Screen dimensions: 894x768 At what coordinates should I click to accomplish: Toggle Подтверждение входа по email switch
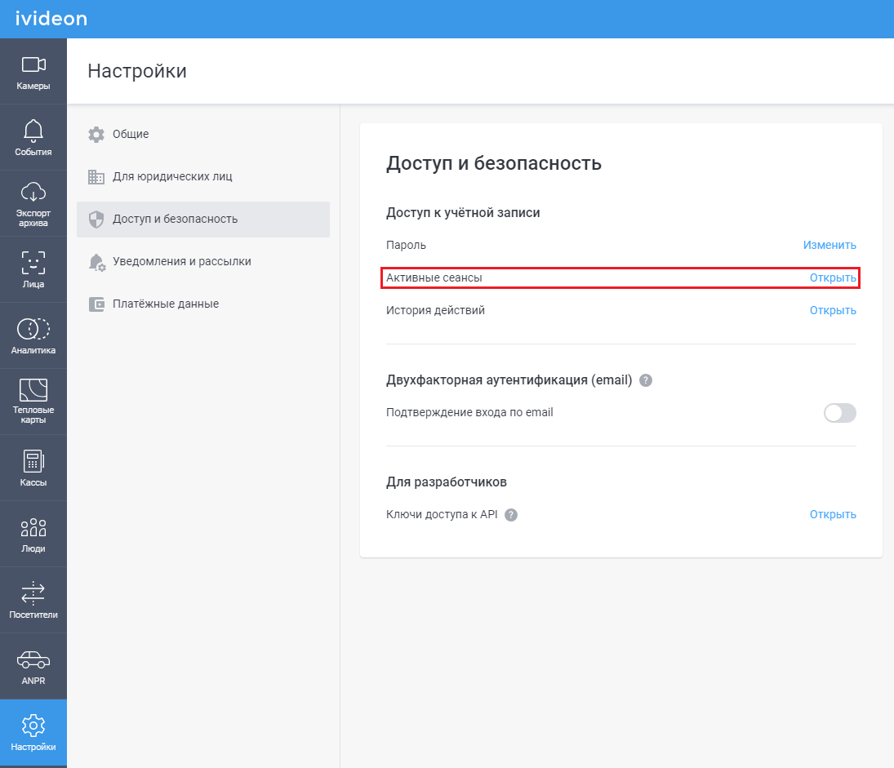click(x=840, y=413)
